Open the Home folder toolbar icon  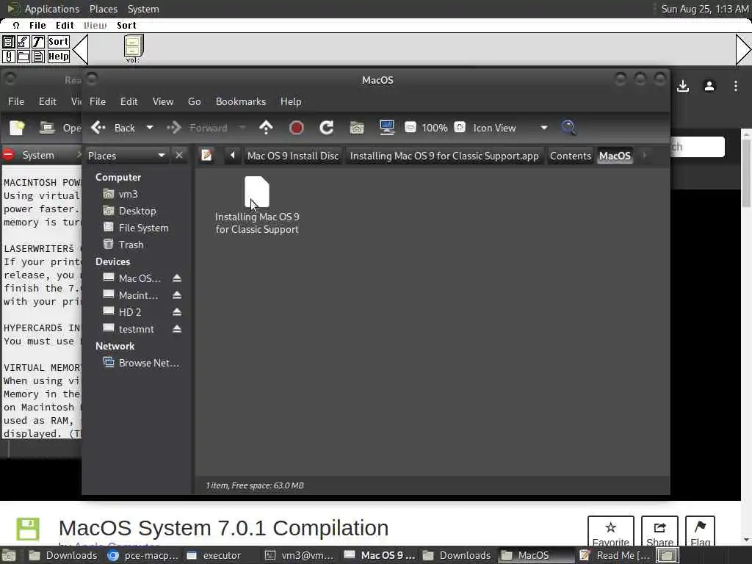pos(357,128)
